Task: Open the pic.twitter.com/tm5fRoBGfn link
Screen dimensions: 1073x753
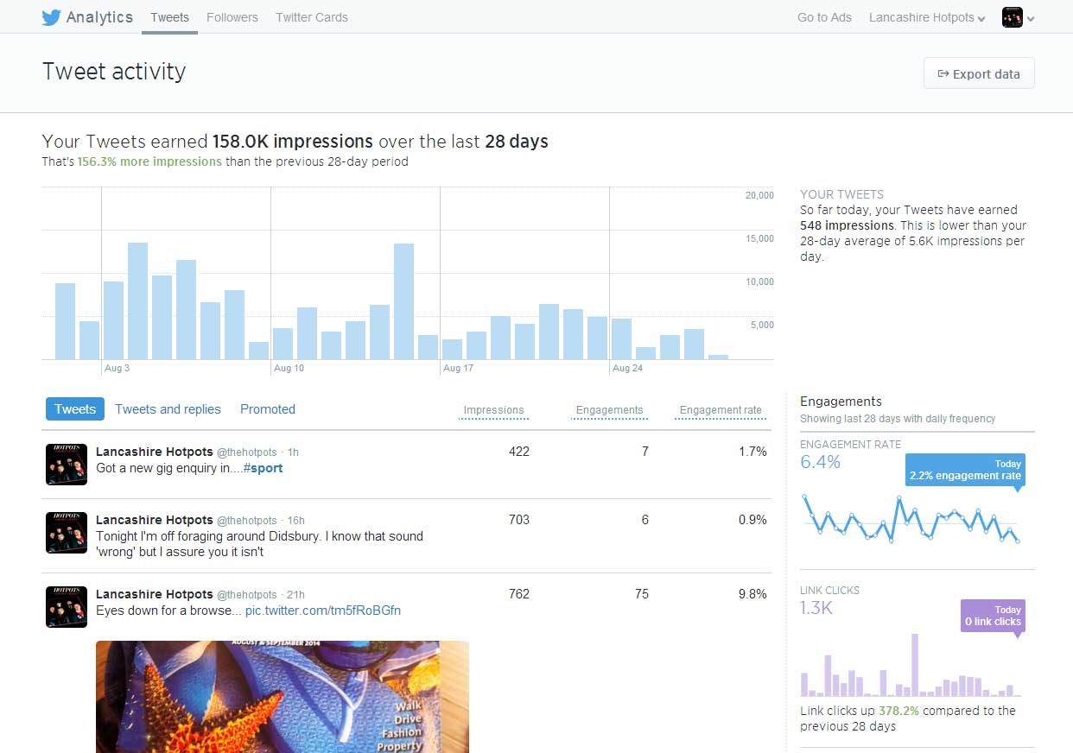Action: (x=322, y=611)
